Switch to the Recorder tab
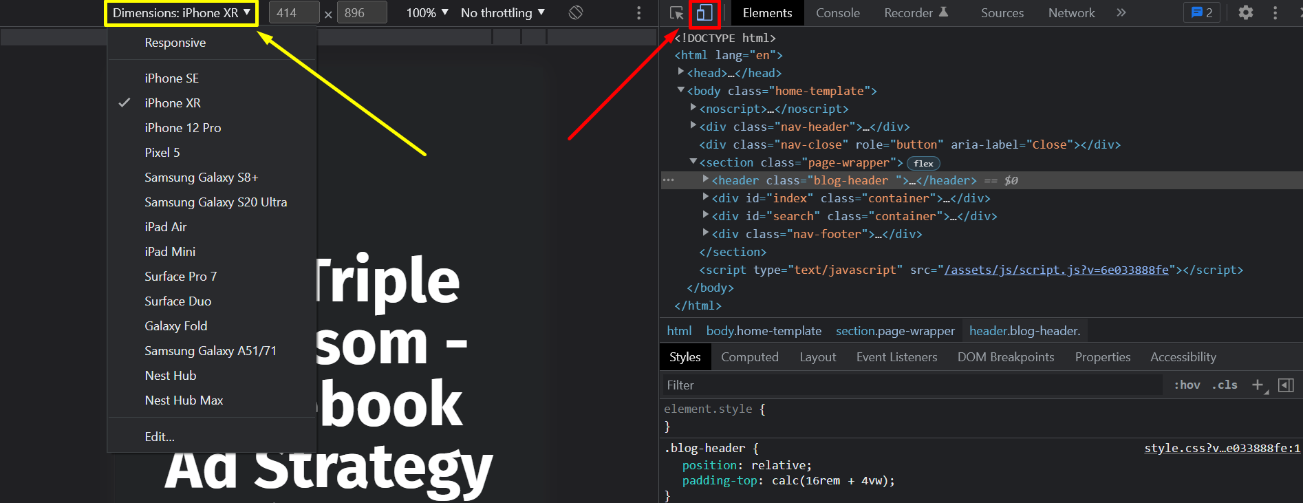Image resolution: width=1303 pixels, height=503 pixels. tap(916, 12)
